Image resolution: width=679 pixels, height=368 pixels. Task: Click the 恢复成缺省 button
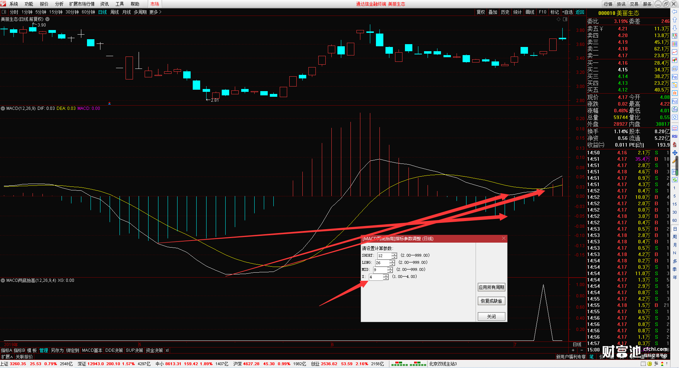(492, 301)
